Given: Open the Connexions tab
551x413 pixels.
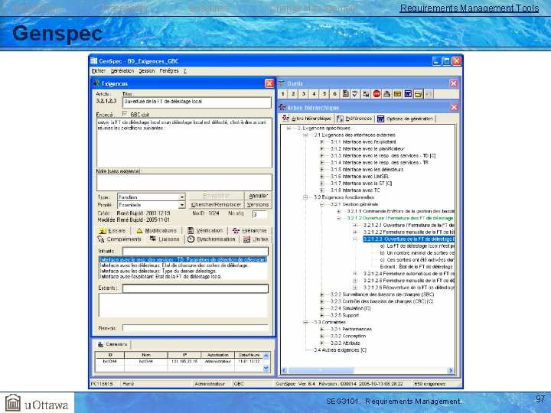Looking at the screenshot, I should (x=112, y=344).
